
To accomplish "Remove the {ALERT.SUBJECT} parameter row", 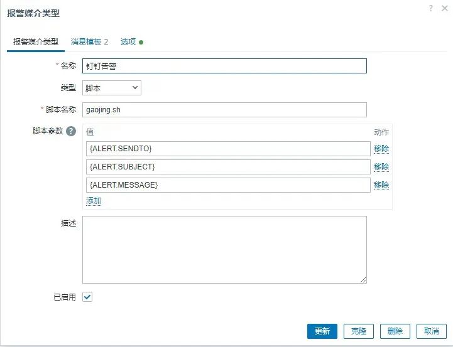I will pyautogui.click(x=381, y=167).
